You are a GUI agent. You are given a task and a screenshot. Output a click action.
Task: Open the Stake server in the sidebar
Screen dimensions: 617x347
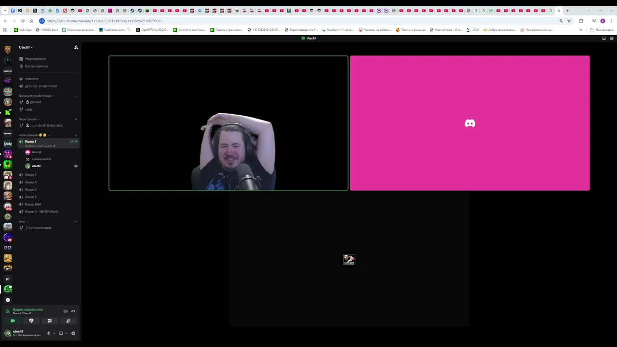tap(8, 144)
